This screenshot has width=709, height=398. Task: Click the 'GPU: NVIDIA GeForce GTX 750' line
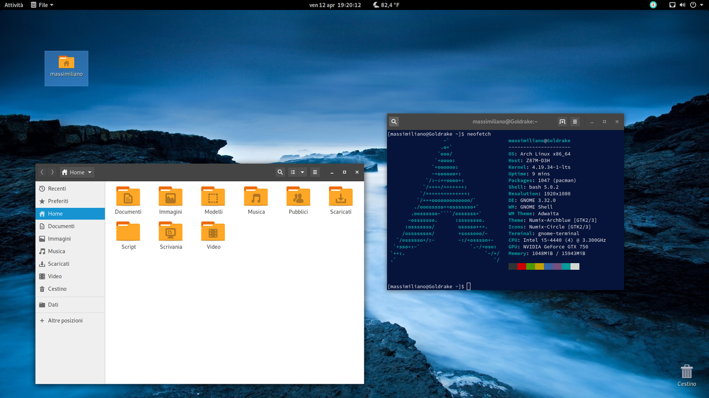pos(548,247)
